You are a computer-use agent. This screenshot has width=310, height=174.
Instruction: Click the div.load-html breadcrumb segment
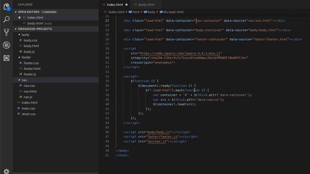173,12
